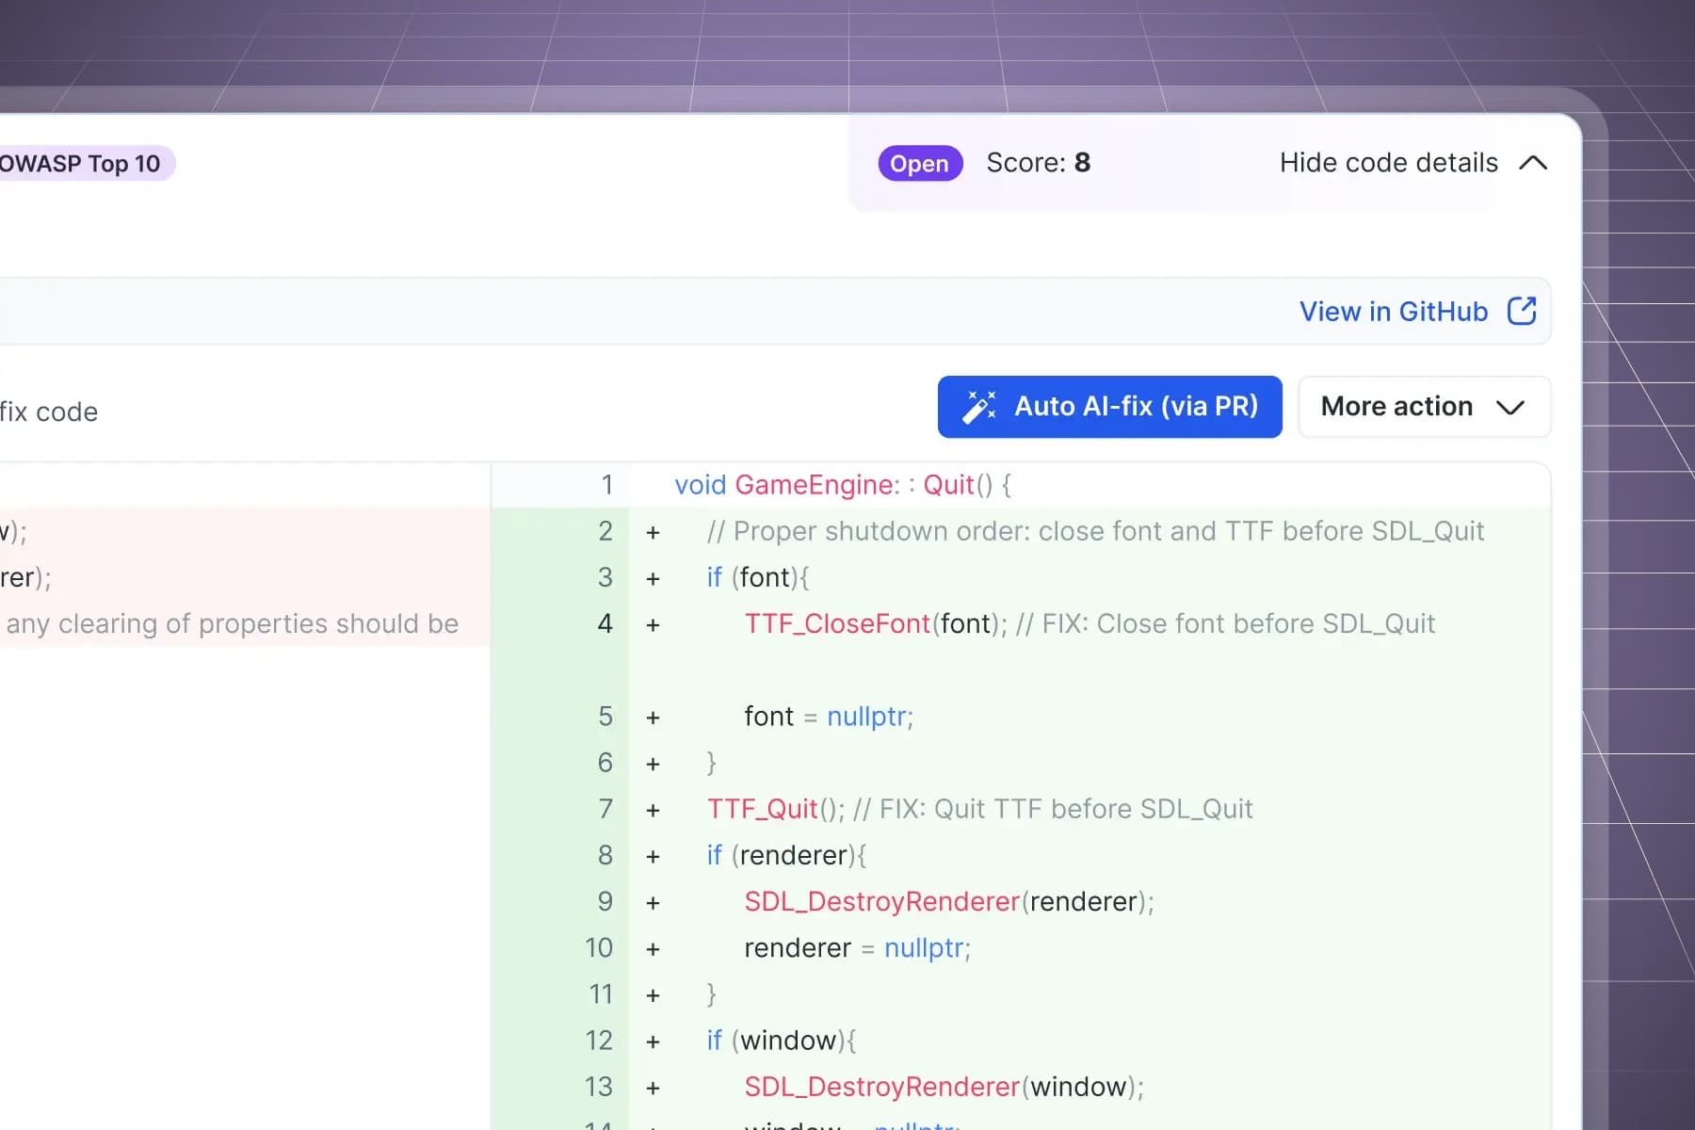Screen dimensions: 1695x1130
Task: Click the magic wand icon on Auto AI-fix
Action: click(x=978, y=407)
